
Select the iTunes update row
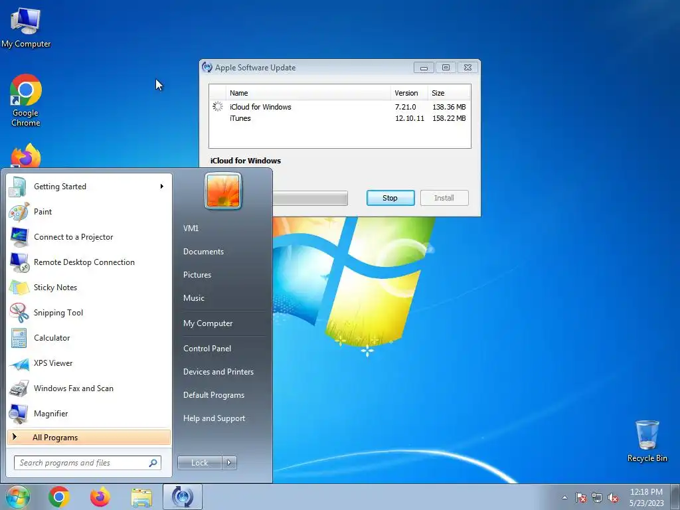tap(339, 118)
